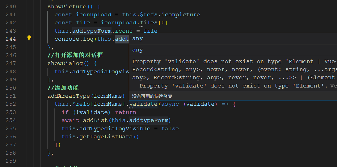337x167 pixels.
Task: Click line number 259 in the gutter
Action: [11, 161]
